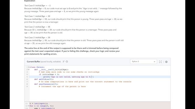195x109 pixels.
Task: Open editor settings gear icon
Action: 166,62
